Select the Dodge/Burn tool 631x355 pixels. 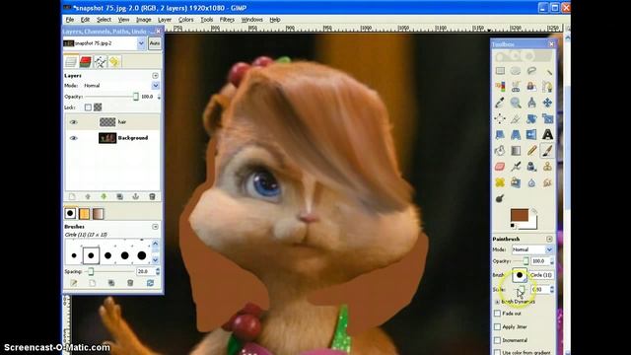coord(500,198)
